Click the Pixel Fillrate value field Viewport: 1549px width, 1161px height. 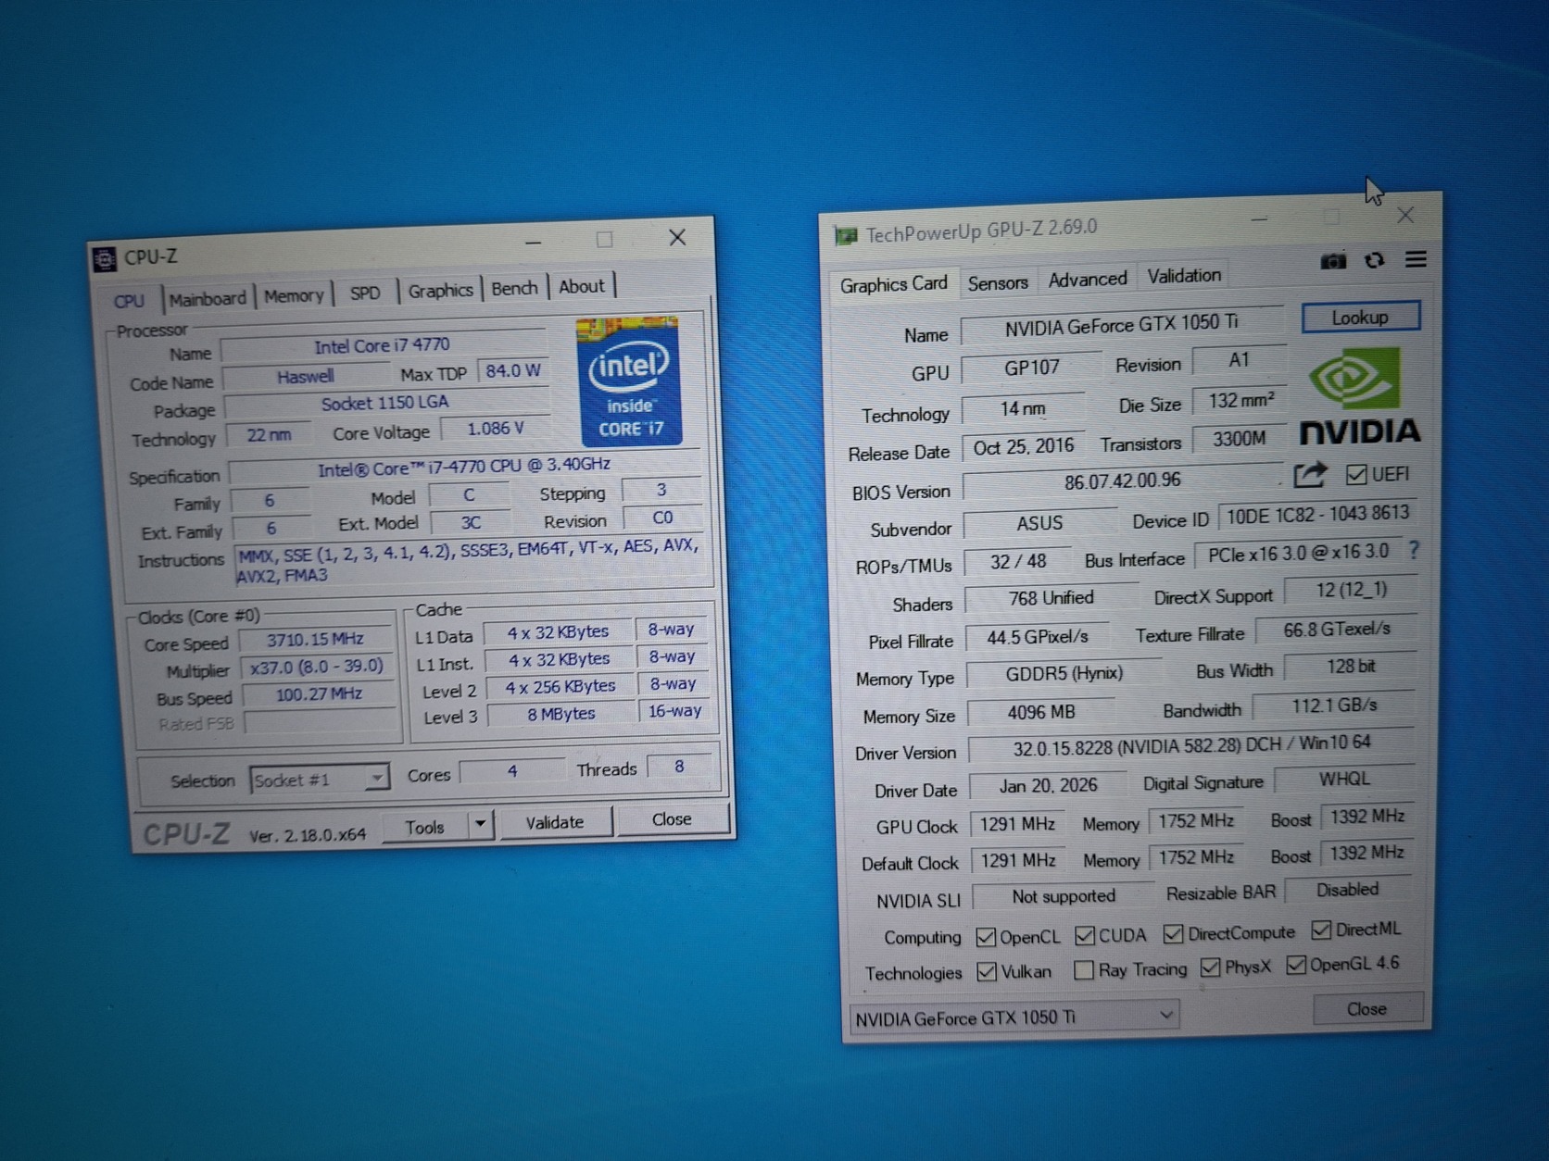(1037, 637)
